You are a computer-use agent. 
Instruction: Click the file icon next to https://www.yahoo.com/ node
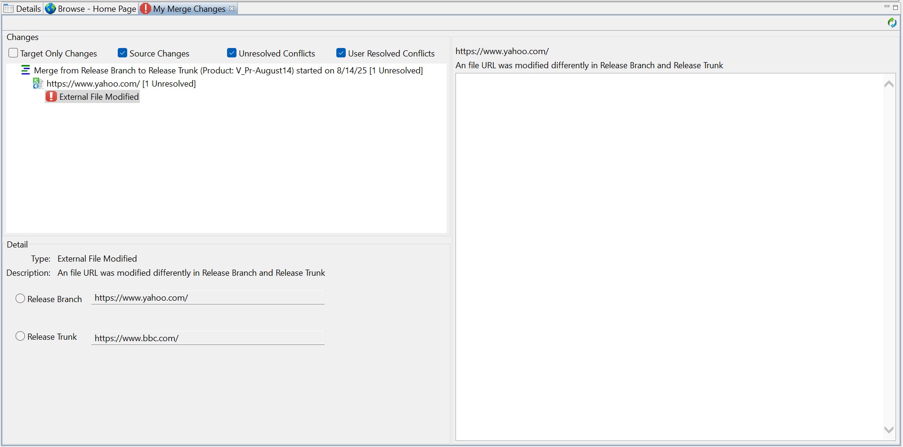coord(38,84)
